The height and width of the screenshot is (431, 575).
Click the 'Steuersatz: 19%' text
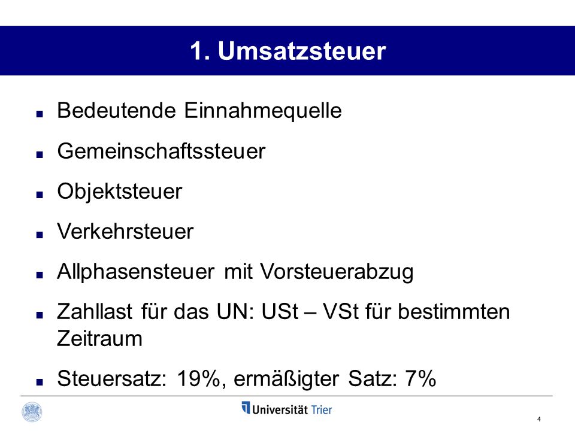(139, 378)
